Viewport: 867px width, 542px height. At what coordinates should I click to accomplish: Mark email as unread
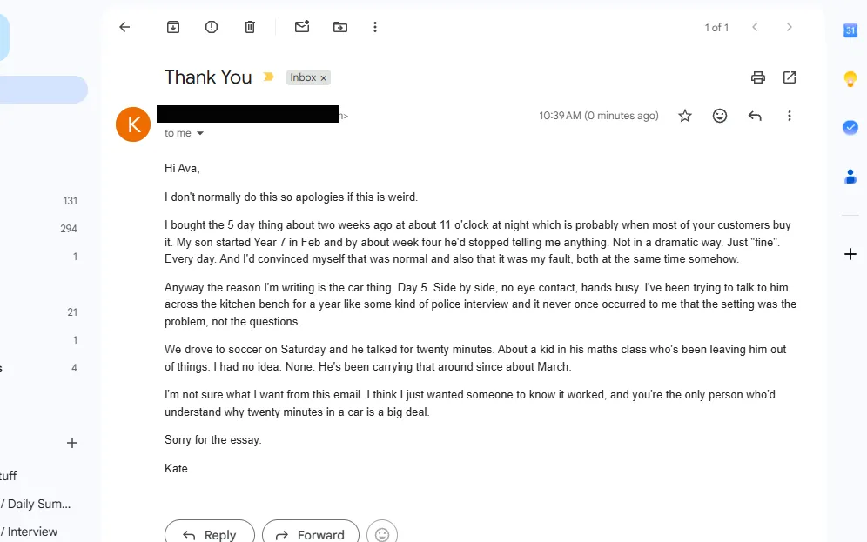click(x=302, y=26)
